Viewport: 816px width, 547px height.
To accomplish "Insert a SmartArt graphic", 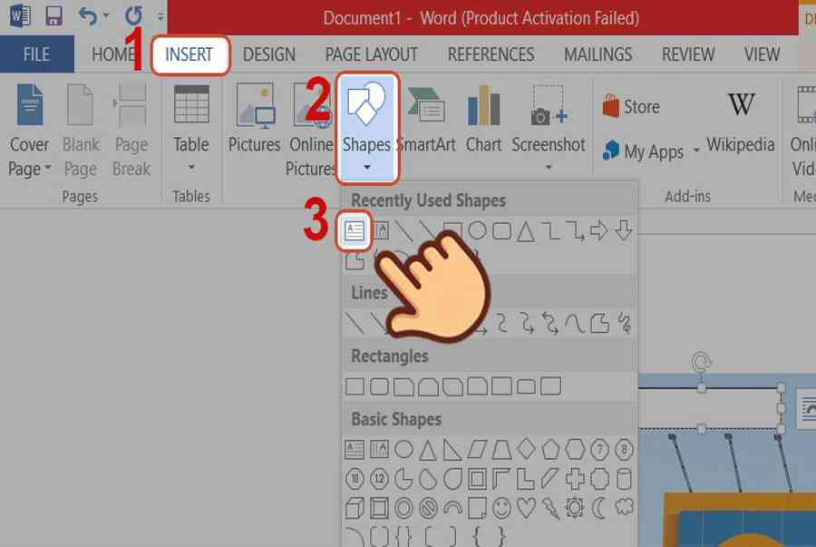I will pyautogui.click(x=427, y=120).
